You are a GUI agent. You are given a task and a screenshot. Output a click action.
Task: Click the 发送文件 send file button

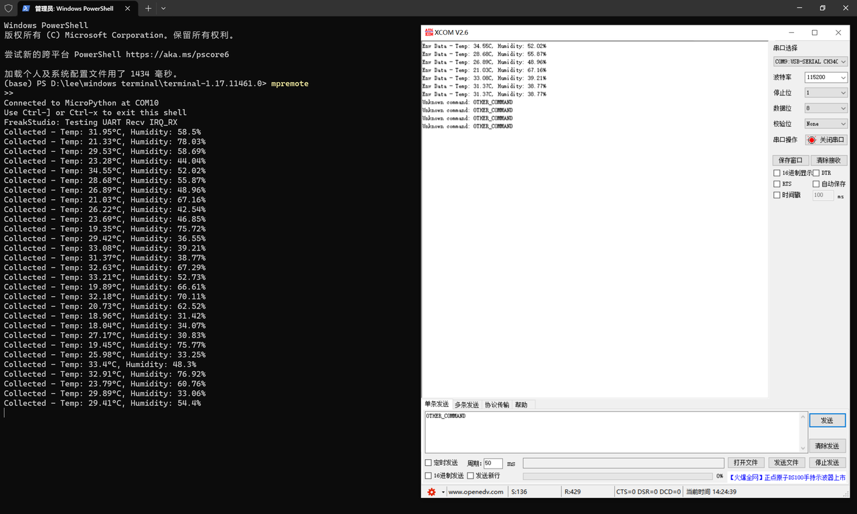[x=786, y=463]
